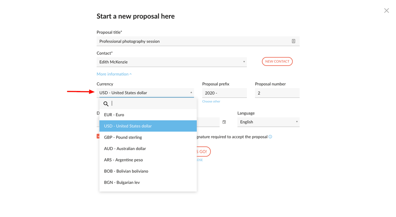Close the new proposal dialog with X
The height and width of the screenshot is (217, 396).
pyautogui.click(x=386, y=10)
